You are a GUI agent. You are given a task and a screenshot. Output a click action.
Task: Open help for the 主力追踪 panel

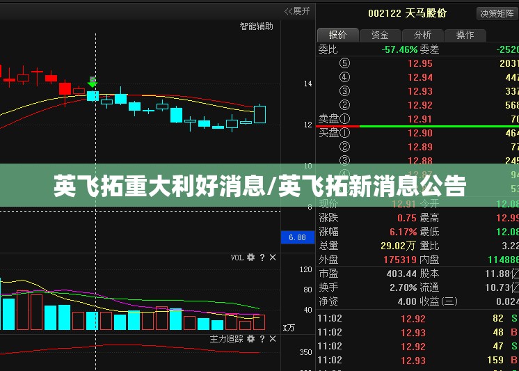pyautogui.click(x=262, y=339)
